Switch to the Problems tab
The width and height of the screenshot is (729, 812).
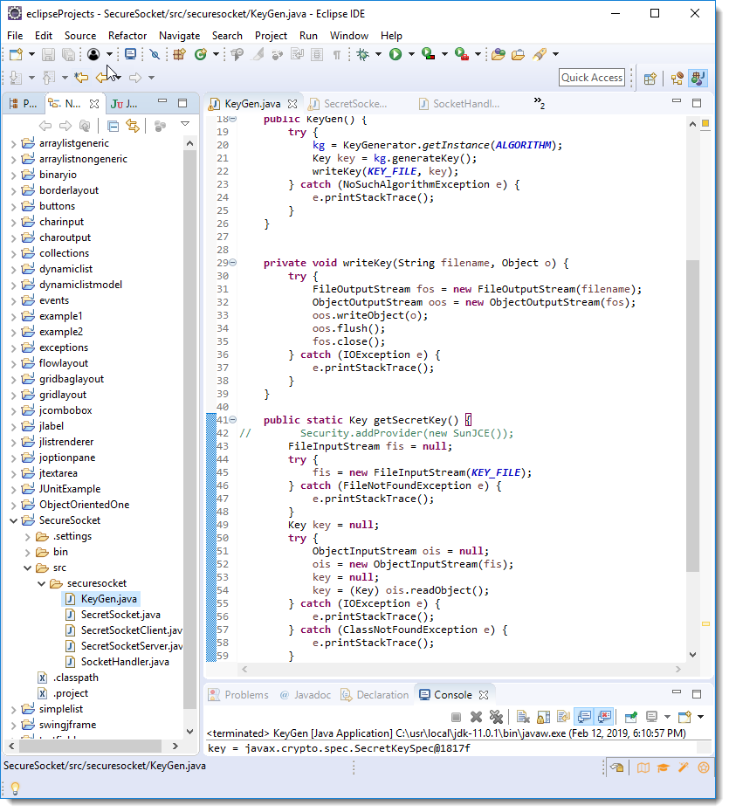[238, 695]
